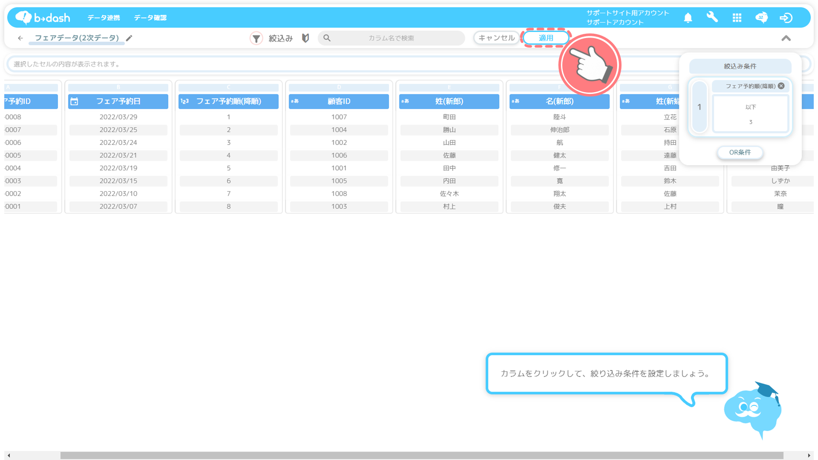Open the notifications bell
This screenshot has width=818, height=460.
pyautogui.click(x=688, y=18)
